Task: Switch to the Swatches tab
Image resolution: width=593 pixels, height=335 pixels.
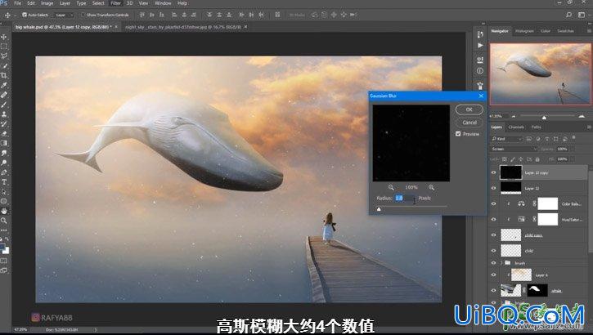Action: pyautogui.click(x=565, y=31)
